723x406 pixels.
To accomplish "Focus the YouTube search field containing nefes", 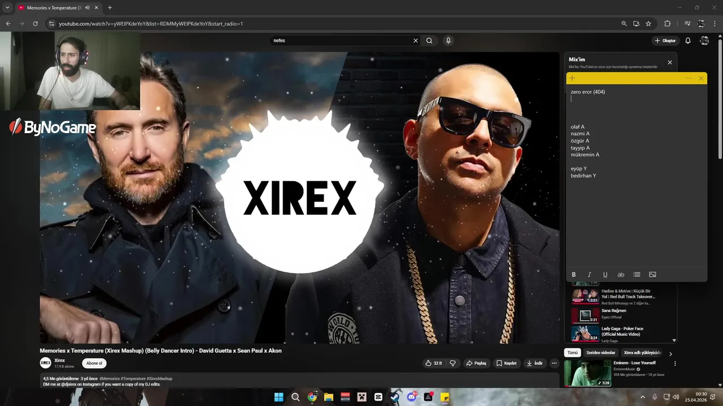I will (341, 41).
